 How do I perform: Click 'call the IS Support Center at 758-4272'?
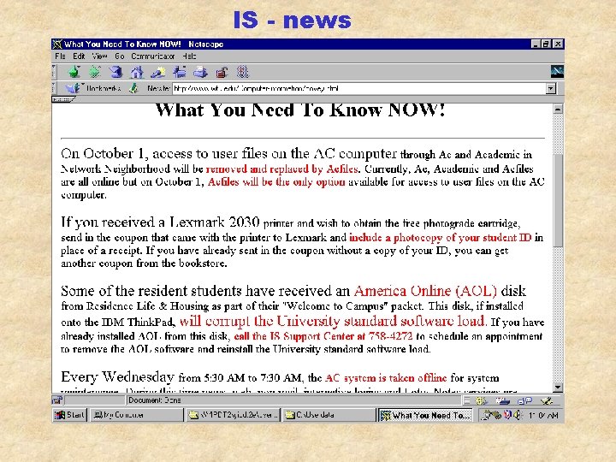point(323,336)
